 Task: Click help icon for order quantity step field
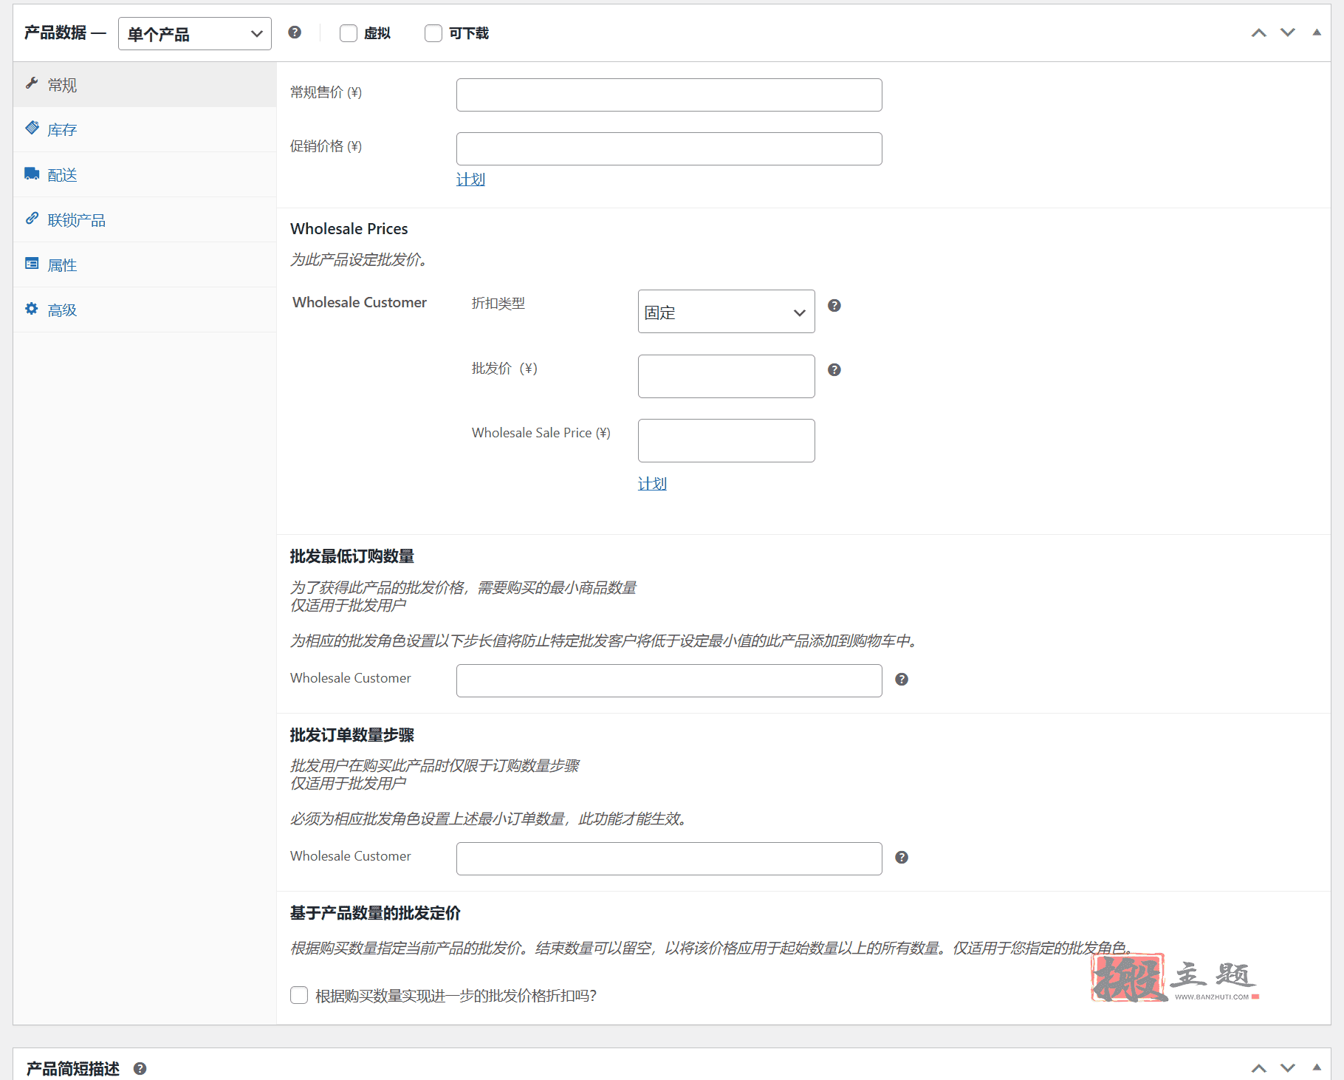pos(902,858)
